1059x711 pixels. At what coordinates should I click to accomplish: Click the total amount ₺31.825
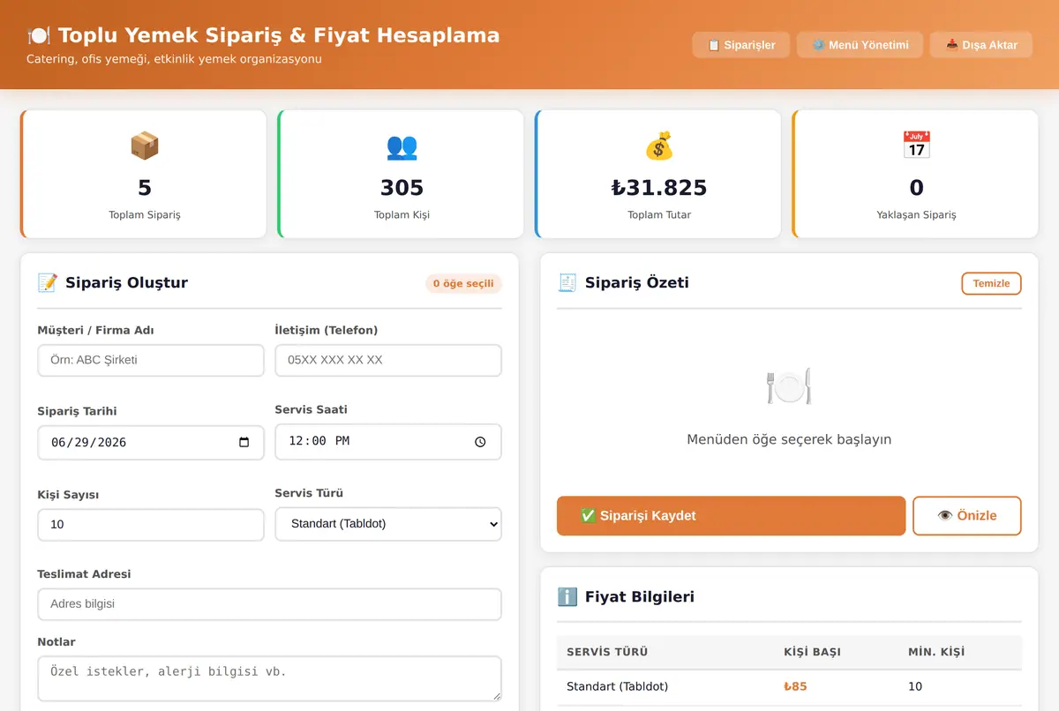click(x=659, y=187)
